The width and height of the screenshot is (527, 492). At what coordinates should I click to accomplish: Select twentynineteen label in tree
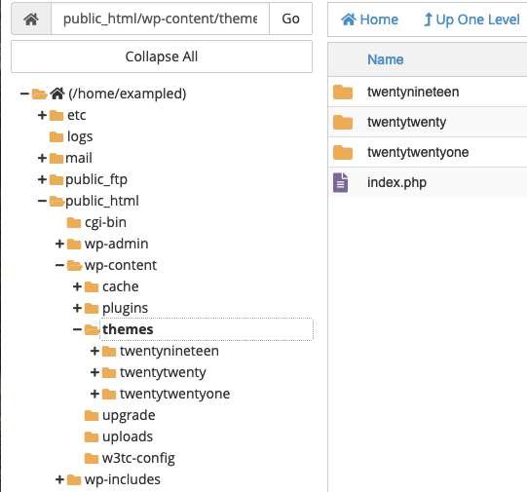169,351
